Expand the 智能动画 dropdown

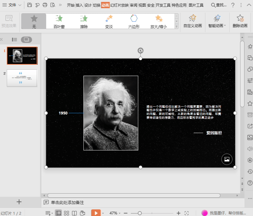point(225,26)
